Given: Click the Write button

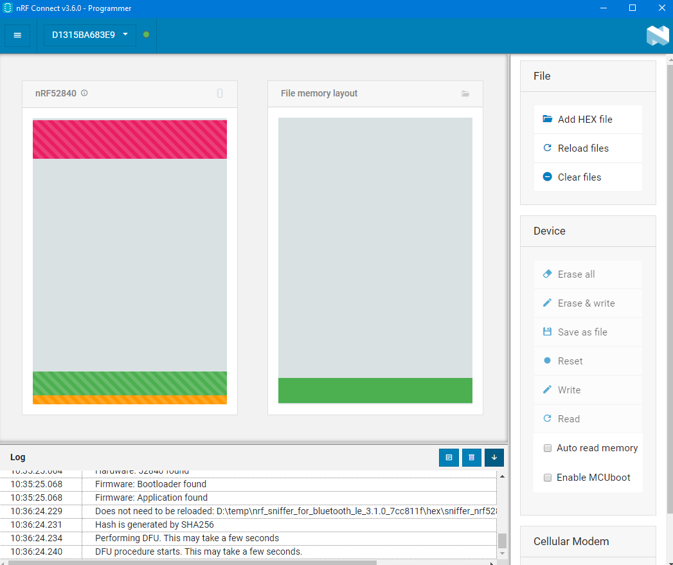Looking at the screenshot, I should [588, 390].
